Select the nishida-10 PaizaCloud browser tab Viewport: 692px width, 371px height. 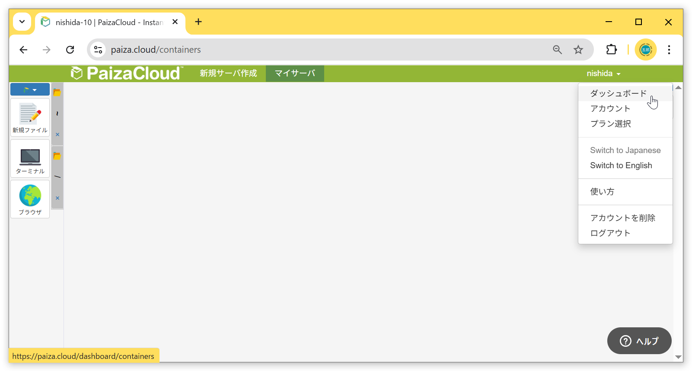coord(110,22)
